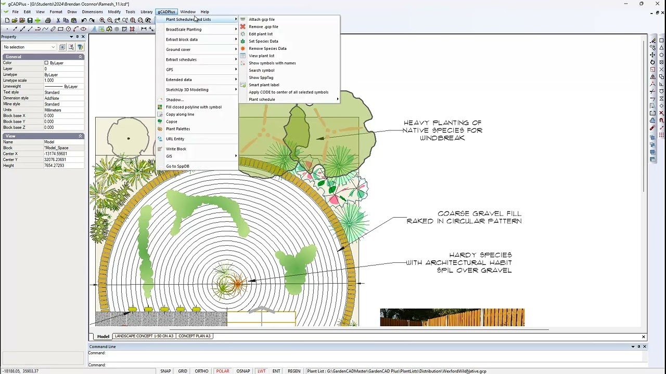Pin the Property panel
The height and width of the screenshot is (374, 666).
77,37
